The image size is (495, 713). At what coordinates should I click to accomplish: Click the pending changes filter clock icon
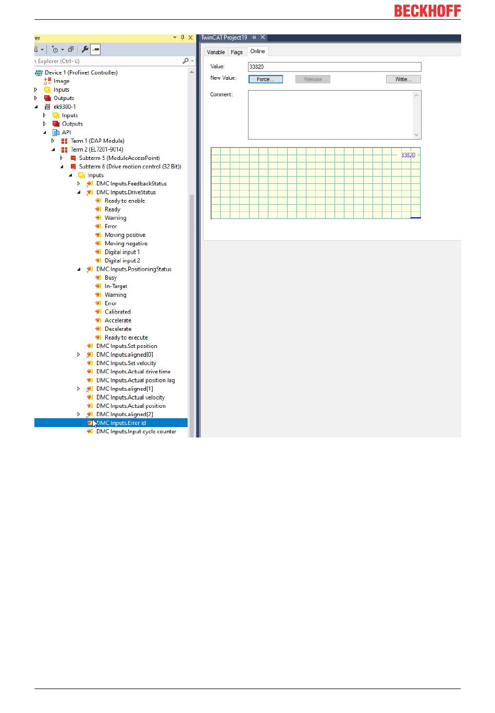coord(55,49)
